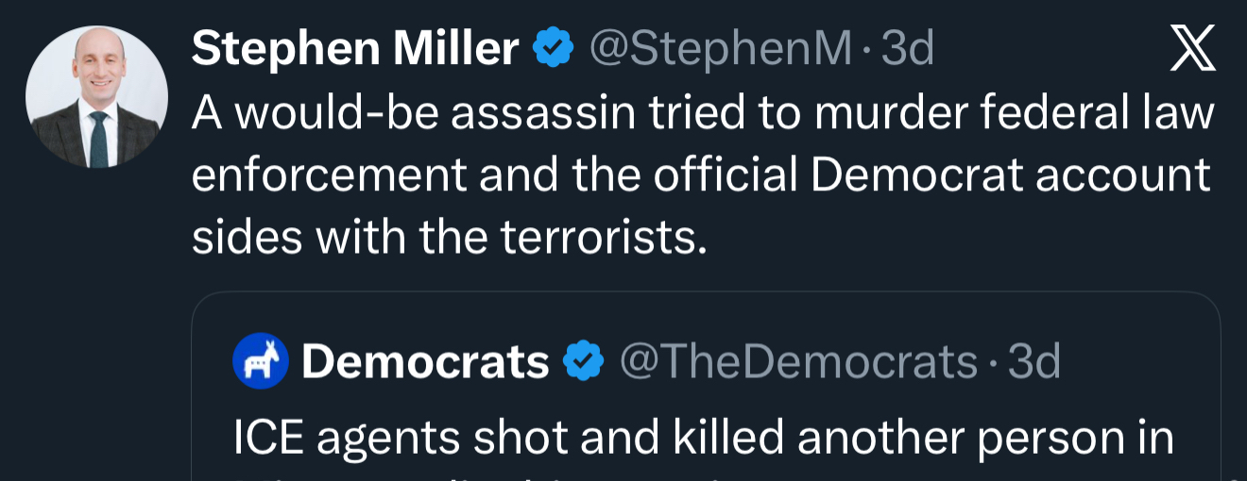Click the 3d timestamp beside @TheDemocrats
Image resolution: width=1247 pixels, height=481 pixels.
(1035, 361)
